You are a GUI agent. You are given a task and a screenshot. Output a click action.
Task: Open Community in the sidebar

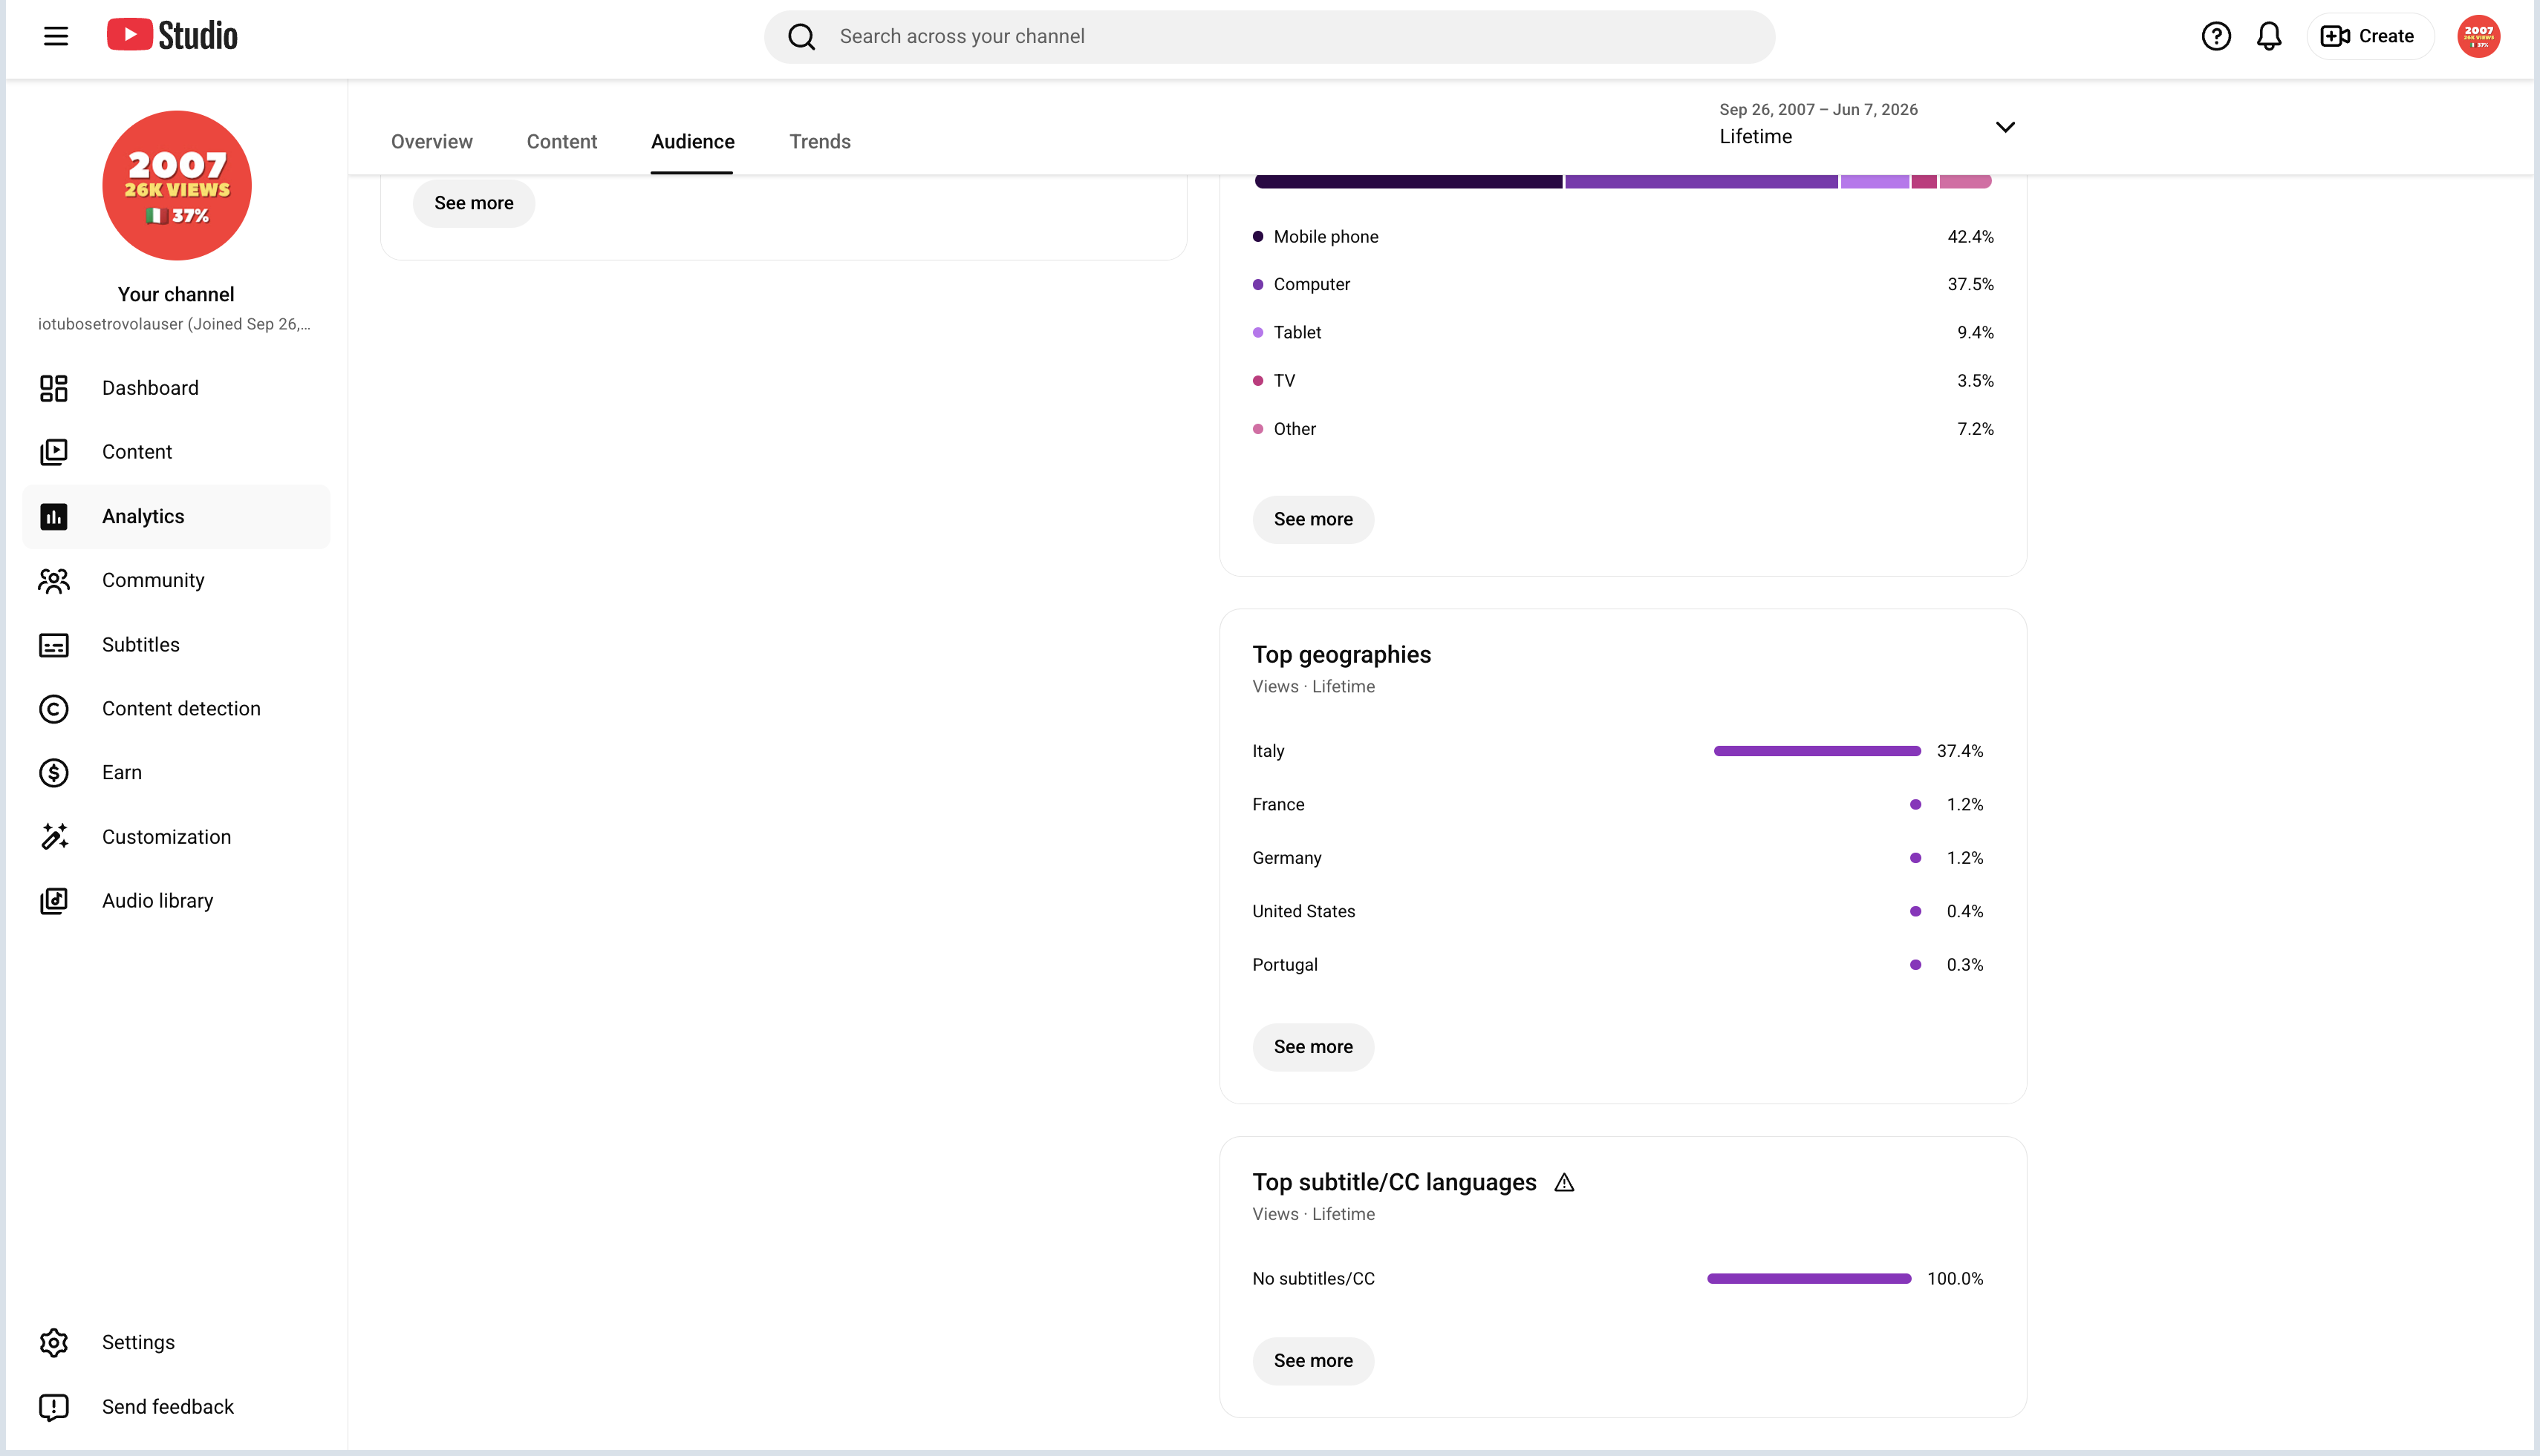click(153, 580)
